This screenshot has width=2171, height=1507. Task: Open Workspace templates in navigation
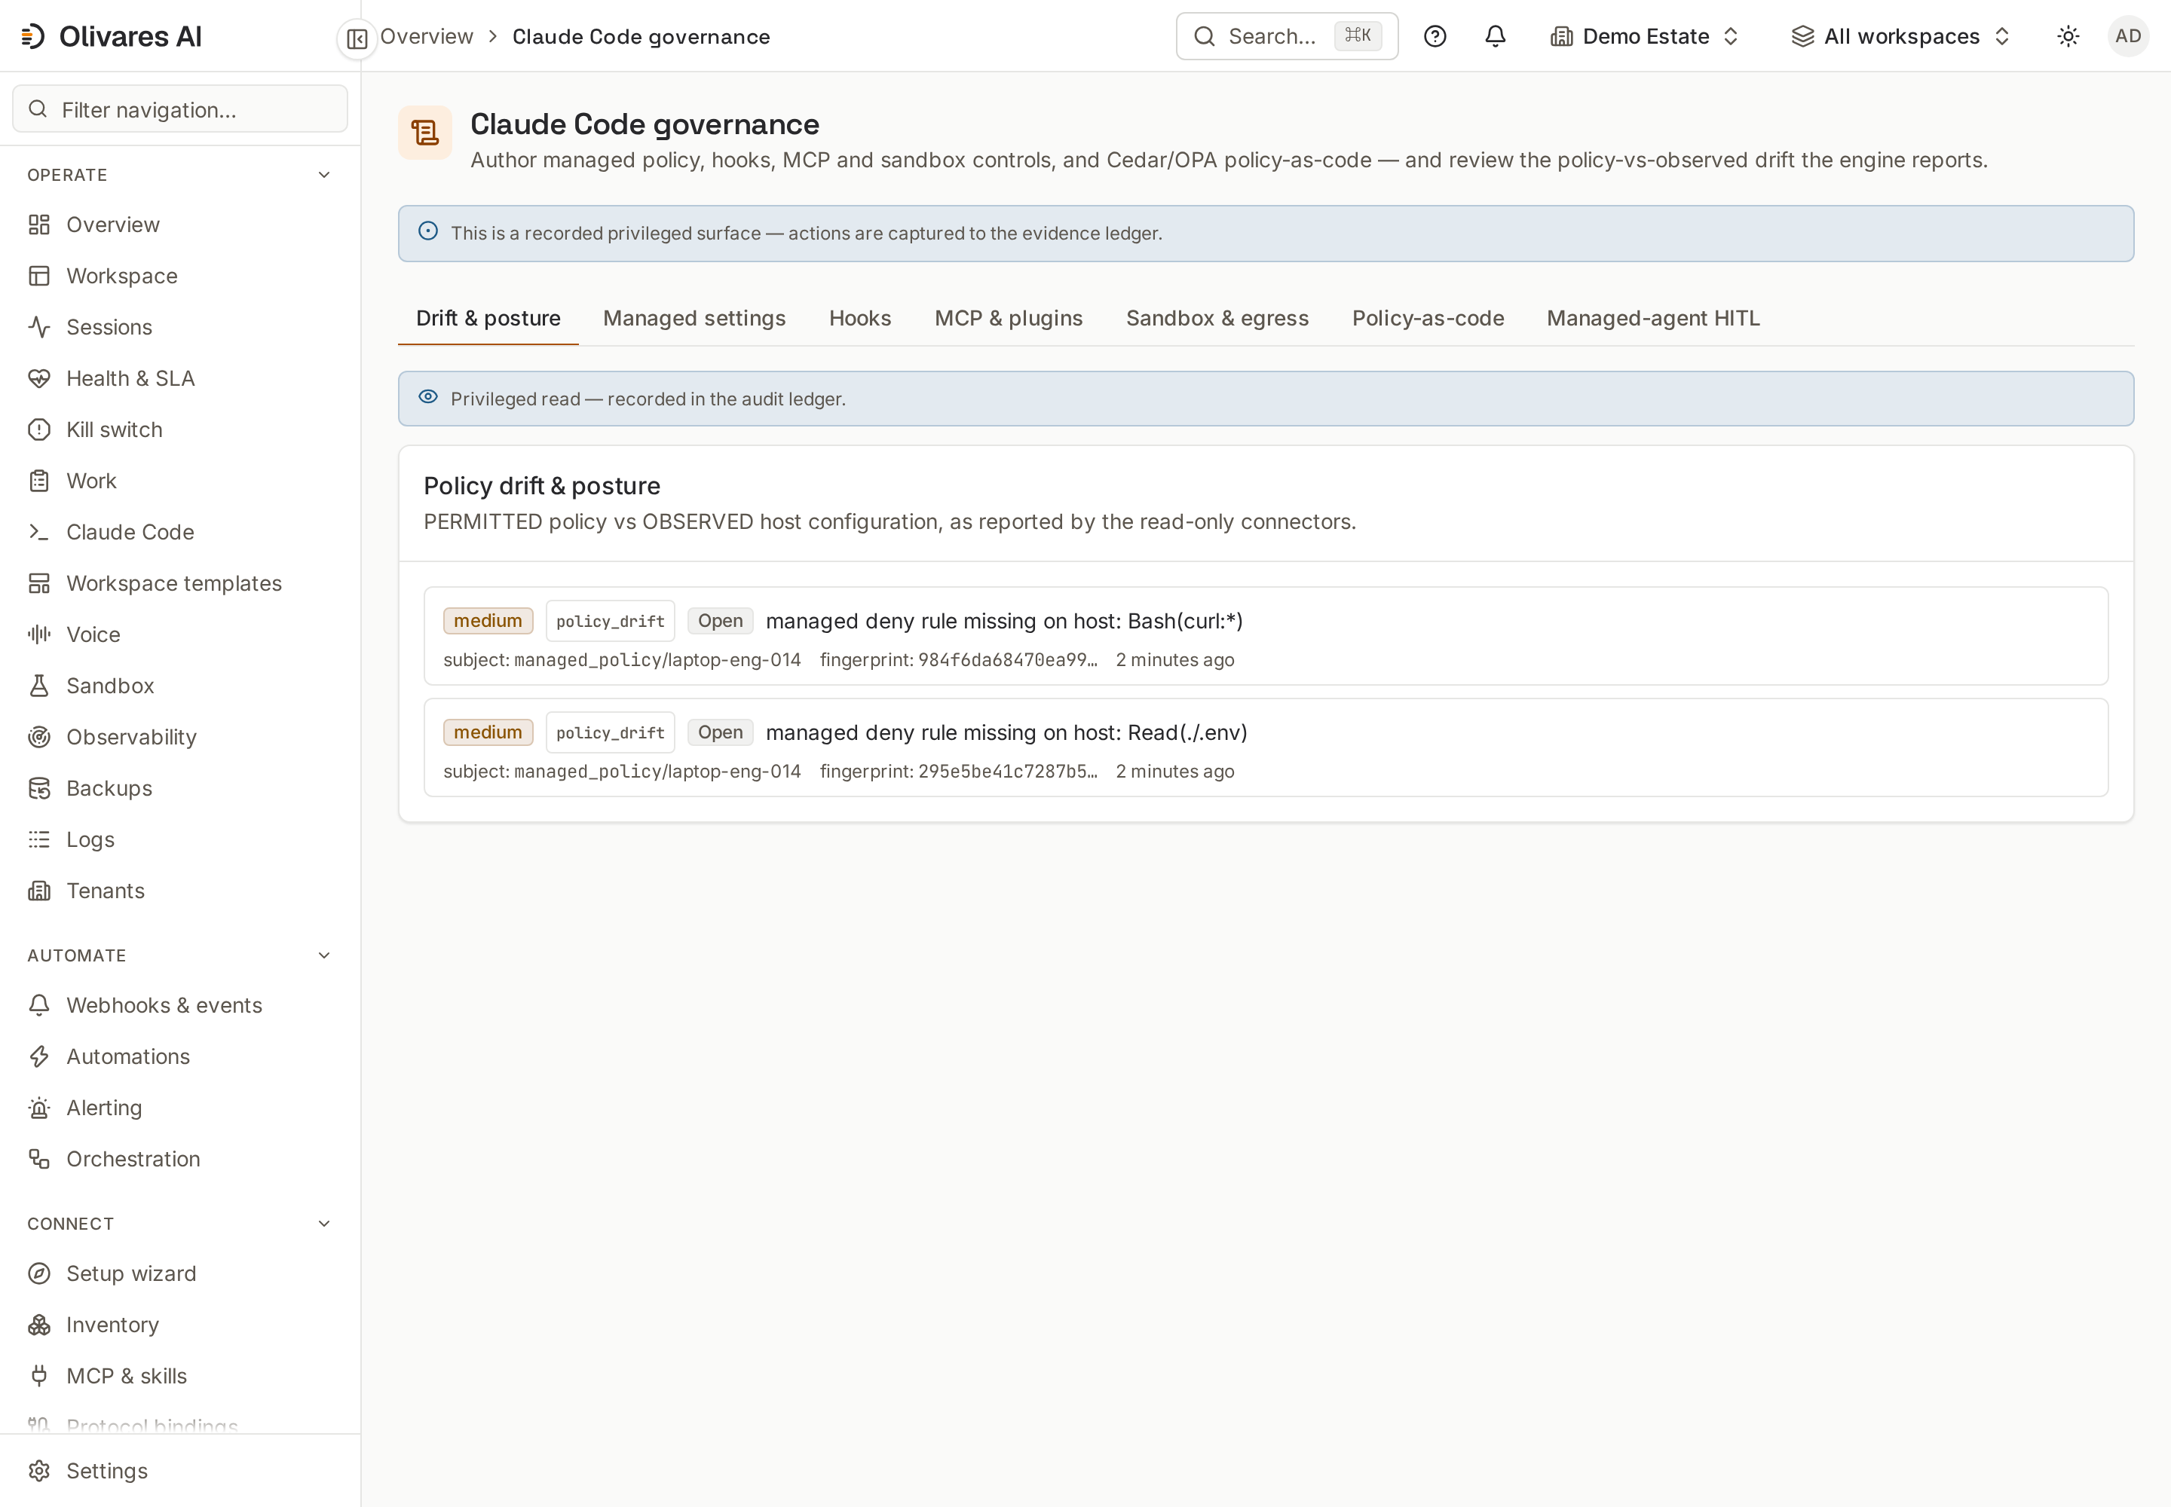(x=179, y=583)
